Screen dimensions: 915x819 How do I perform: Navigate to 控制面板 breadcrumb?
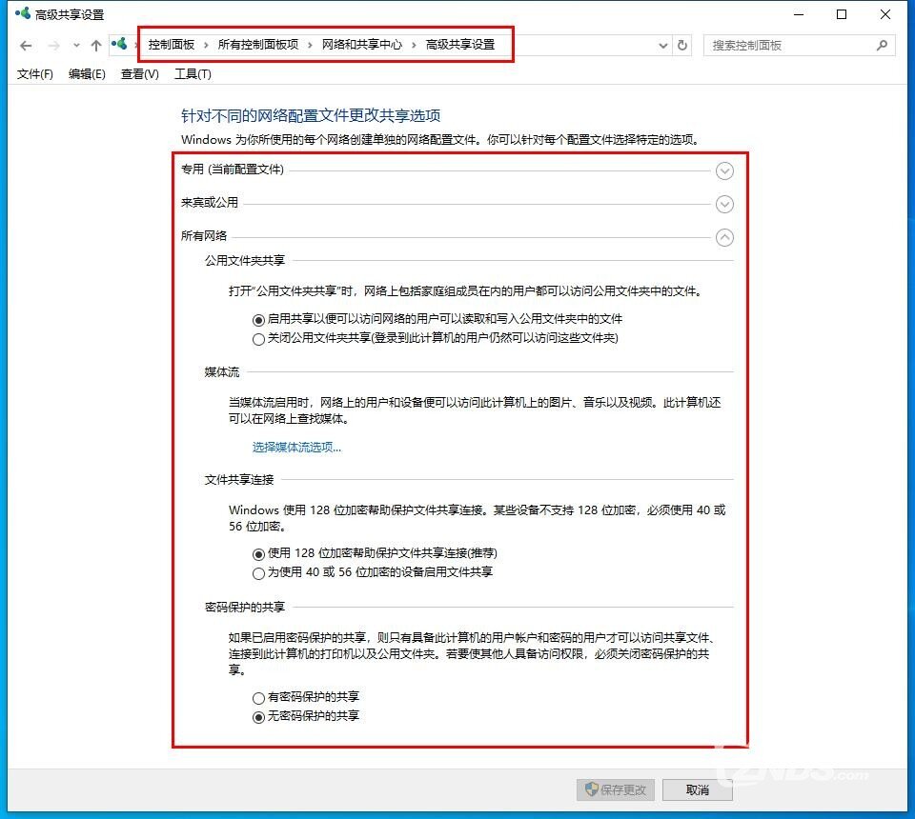(171, 45)
